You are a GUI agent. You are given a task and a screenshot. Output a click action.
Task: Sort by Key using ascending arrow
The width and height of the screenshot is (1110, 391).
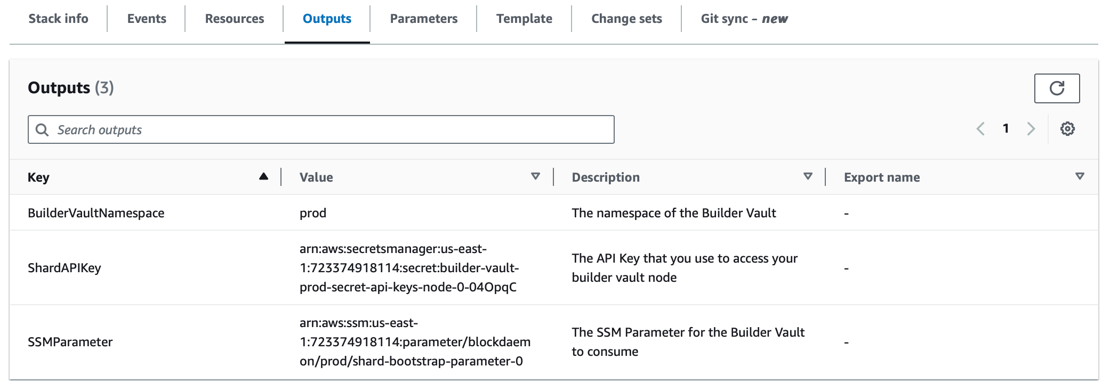[x=263, y=177]
